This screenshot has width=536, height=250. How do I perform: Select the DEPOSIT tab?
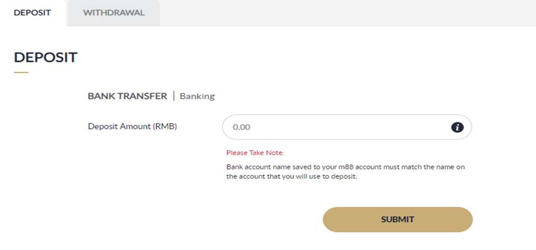pos(32,13)
